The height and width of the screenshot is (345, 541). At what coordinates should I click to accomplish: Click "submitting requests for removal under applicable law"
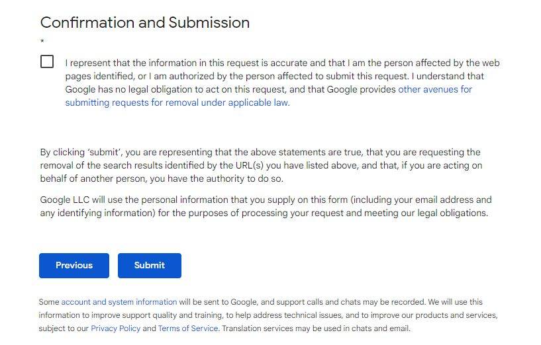tap(176, 102)
